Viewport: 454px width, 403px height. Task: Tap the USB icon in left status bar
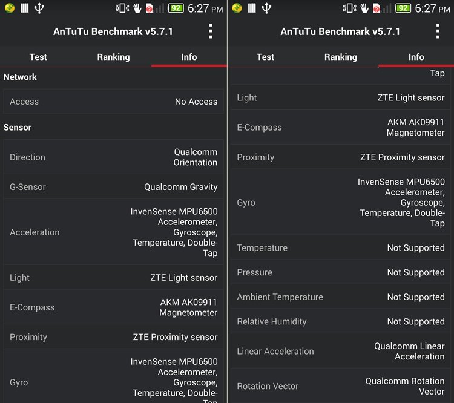[x=39, y=8]
